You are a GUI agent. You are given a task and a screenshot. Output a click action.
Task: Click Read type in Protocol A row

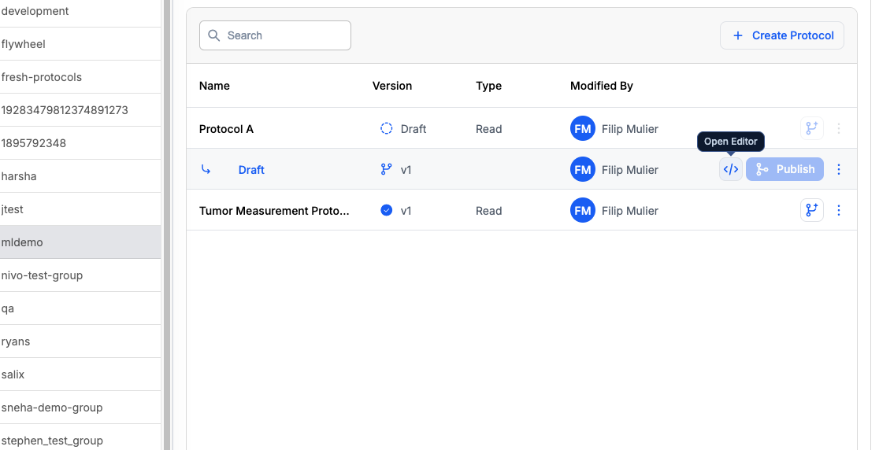pyautogui.click(x=488, y=129)
